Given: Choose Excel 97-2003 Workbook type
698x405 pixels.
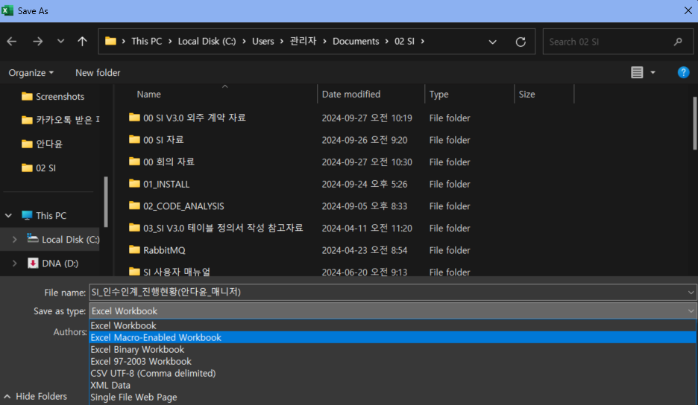Looking at the screenshot, I should click(x=392, y=362).
